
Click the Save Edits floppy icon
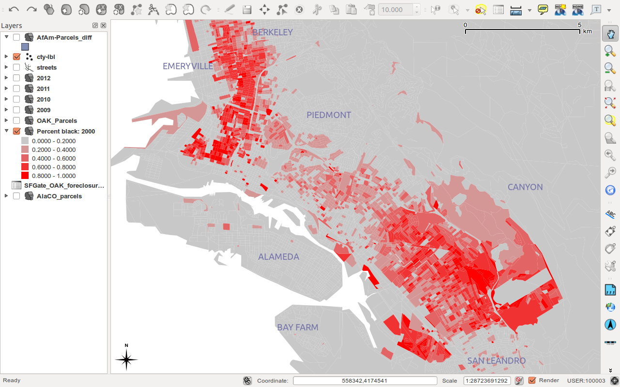[x=247, y=9]
